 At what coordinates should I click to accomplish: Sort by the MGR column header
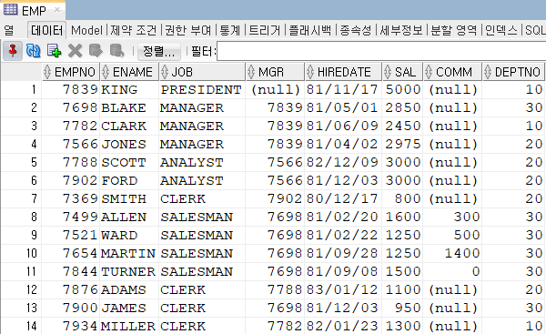pyautogui.click(x=275, y=72)
